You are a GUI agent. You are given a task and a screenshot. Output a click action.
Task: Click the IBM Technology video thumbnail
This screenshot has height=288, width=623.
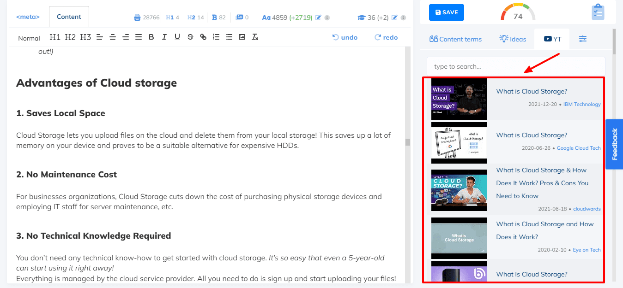pos(459,99)
